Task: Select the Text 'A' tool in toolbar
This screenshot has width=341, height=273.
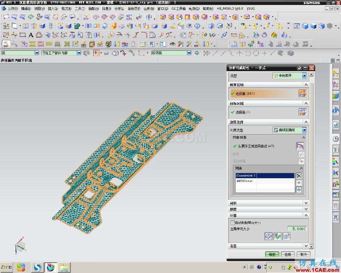Action: 31,35
